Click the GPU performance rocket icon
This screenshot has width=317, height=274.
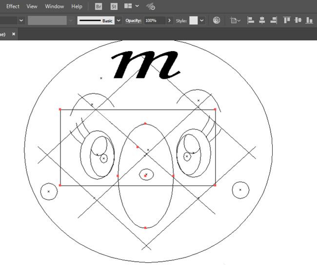point(151,7)
